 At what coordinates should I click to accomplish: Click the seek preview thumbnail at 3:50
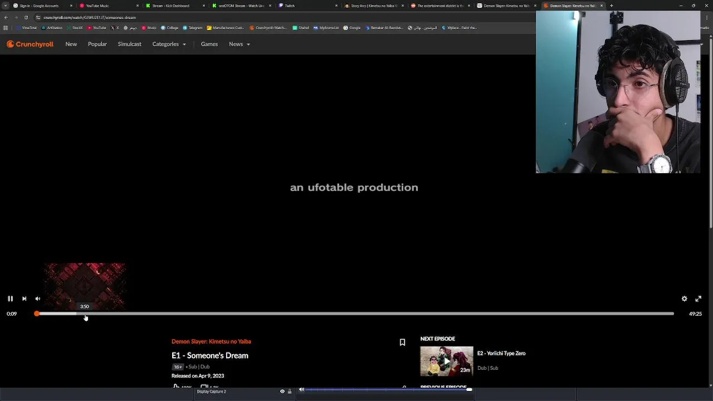pyautogui.click(x=85, y=286)
